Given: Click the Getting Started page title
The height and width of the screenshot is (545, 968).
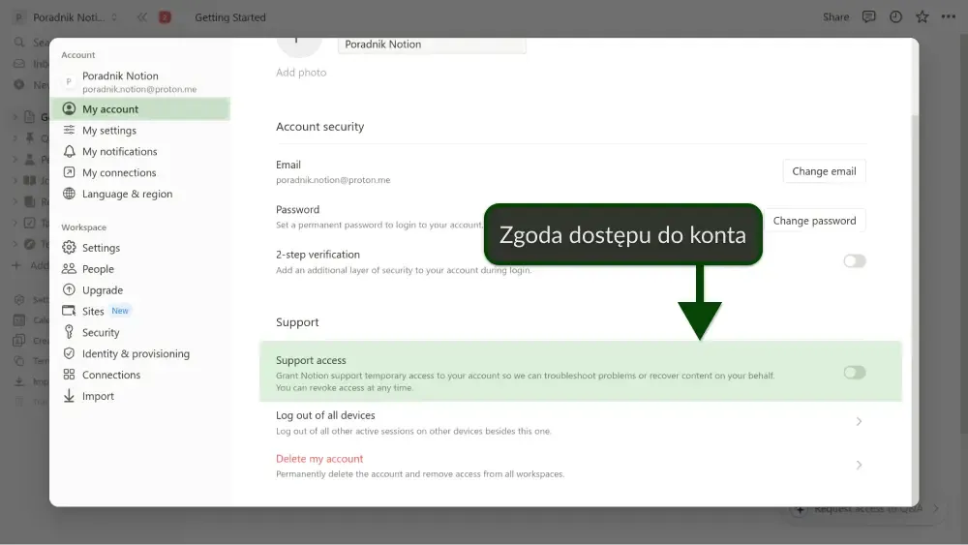Looking at the screenshot, I should point(230,17).
